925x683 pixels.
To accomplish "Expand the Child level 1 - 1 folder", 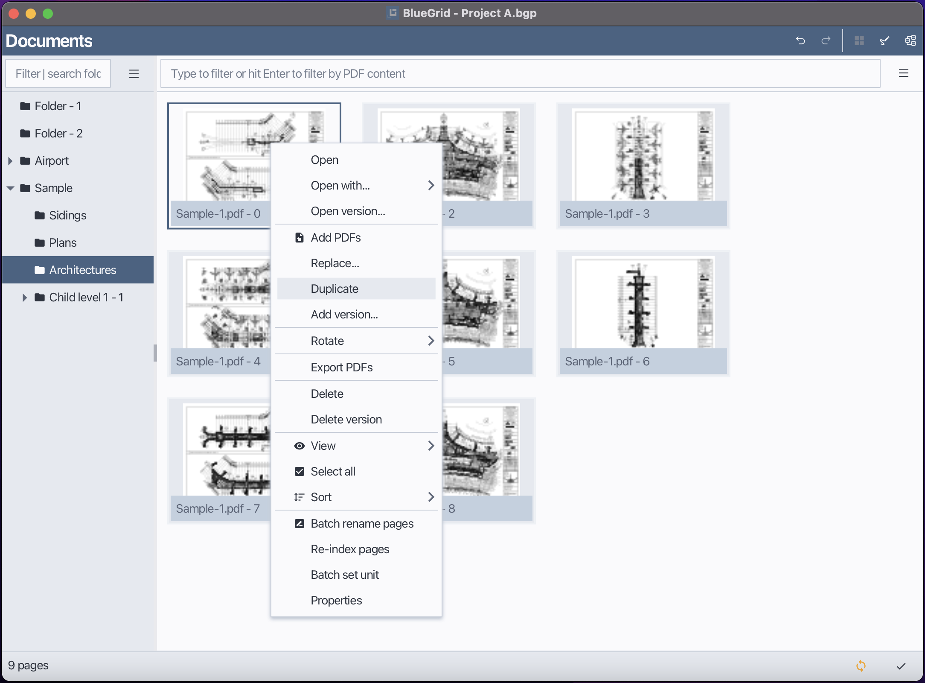I will (24, 297).
